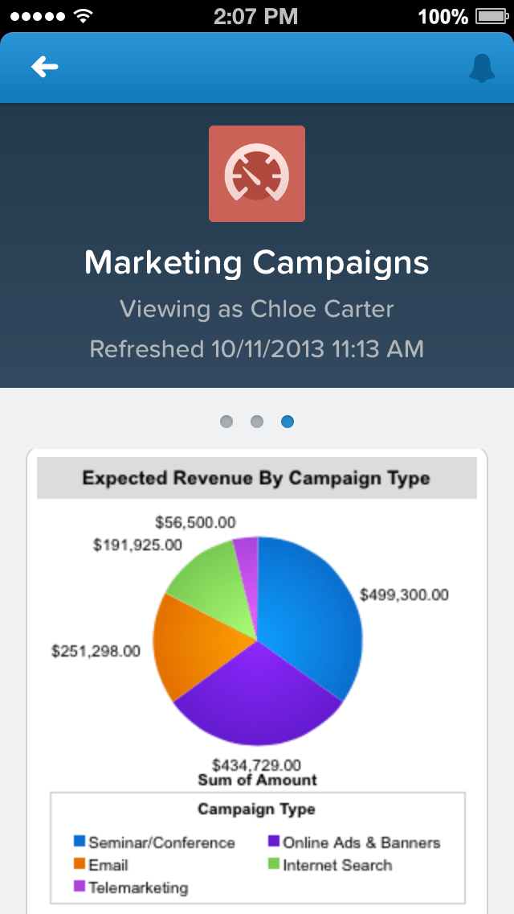
Task: Click Seminar/Conference blue legend swatch
Action: 80,842
